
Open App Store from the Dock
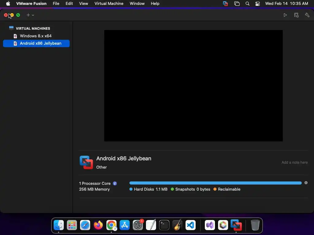point(124,225)
